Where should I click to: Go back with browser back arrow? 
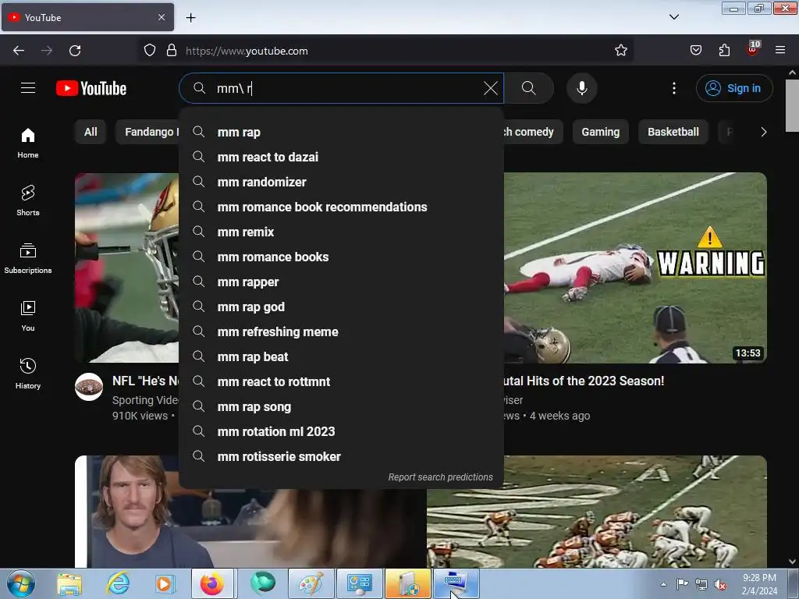19,51
